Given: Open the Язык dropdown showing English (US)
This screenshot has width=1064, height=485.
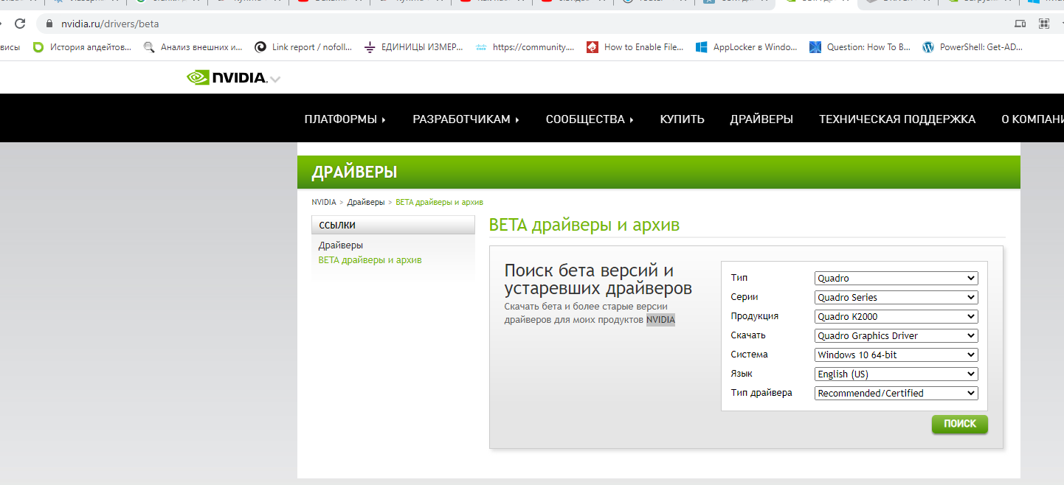Looking at the screenshot, I should tap(897, 374).
